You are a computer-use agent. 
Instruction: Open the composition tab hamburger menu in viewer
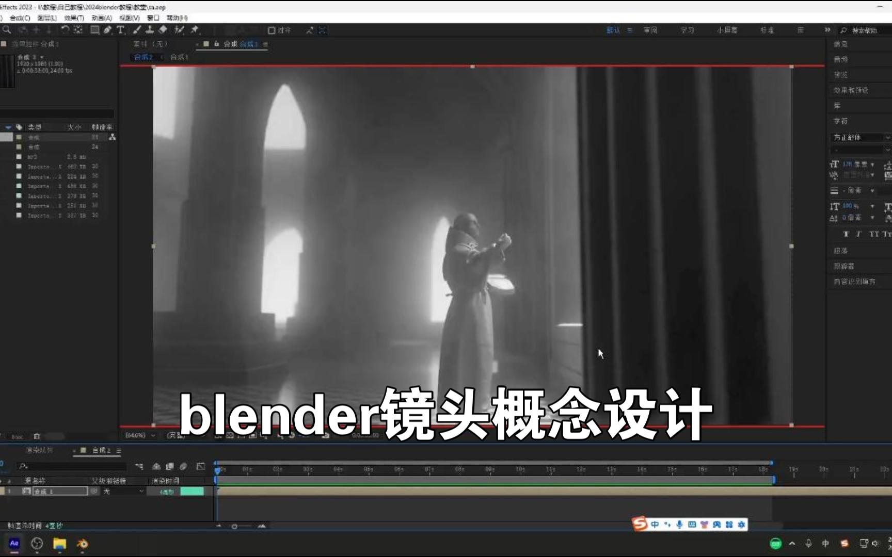[265, 44]
